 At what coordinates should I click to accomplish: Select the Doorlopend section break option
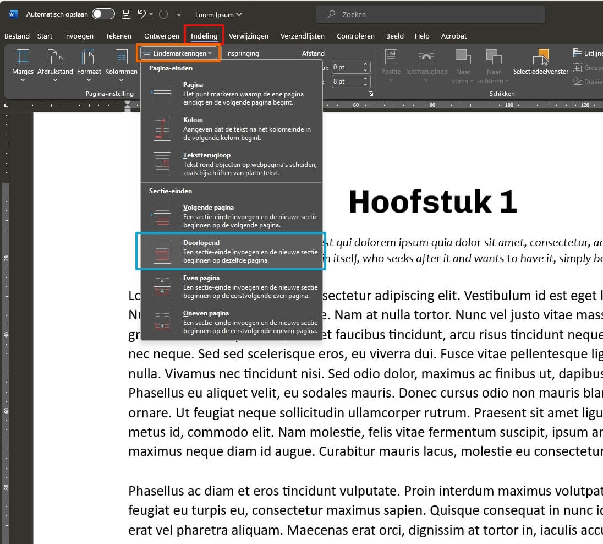[231, 251]
